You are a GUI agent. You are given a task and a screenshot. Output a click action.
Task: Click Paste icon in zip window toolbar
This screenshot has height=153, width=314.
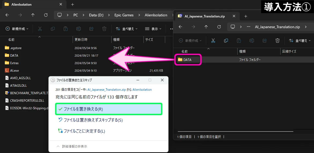pyautogui.click(x=239, y=41)
